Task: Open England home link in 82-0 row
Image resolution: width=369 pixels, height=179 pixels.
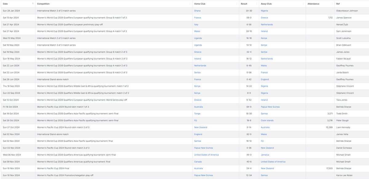Action: (198, 134)
